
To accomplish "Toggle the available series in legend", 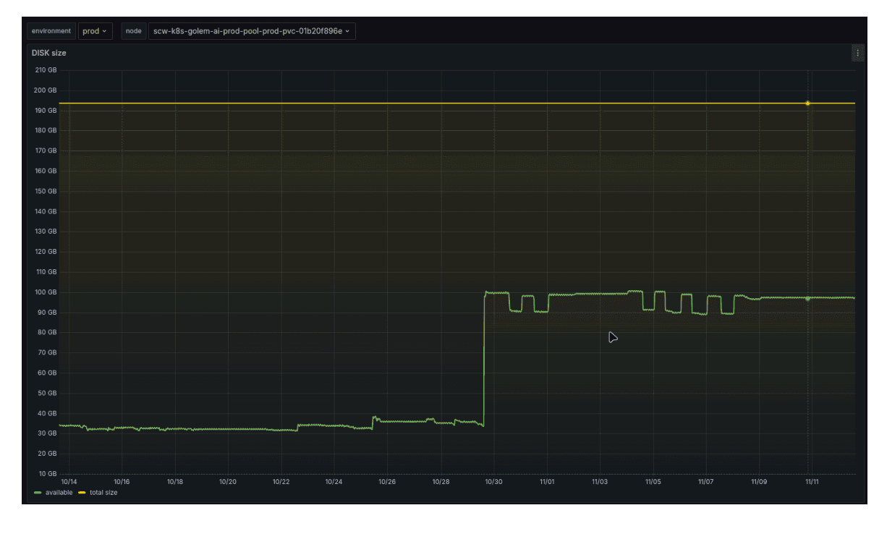I will [59, 493].
